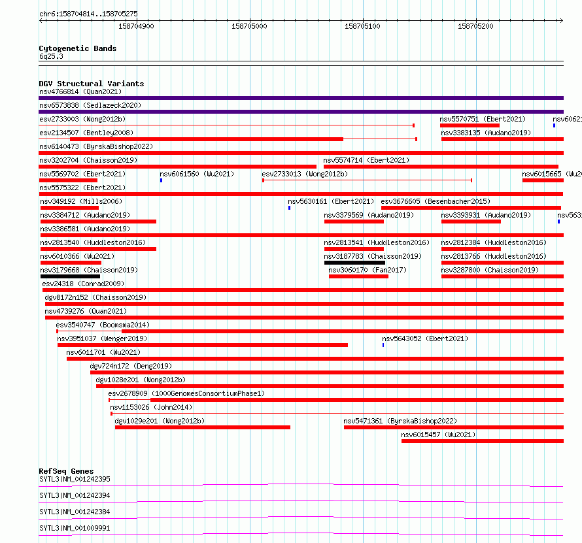Screen dimensions: 582x543
Task: Click nsv6010366 (Wu2021) label
Action: click(77, 256)
